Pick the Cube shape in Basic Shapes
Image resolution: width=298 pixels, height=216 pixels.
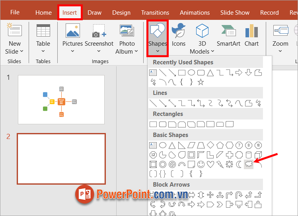click(258, 155)
